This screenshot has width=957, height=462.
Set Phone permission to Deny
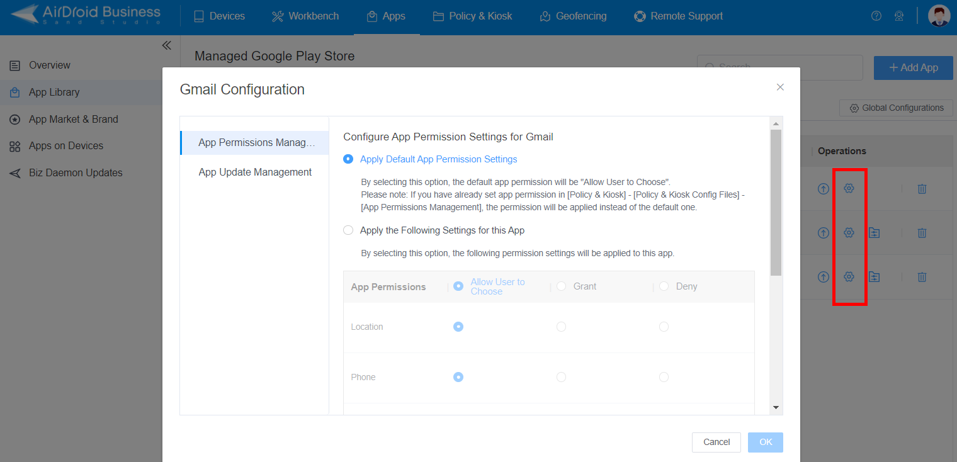664,377
